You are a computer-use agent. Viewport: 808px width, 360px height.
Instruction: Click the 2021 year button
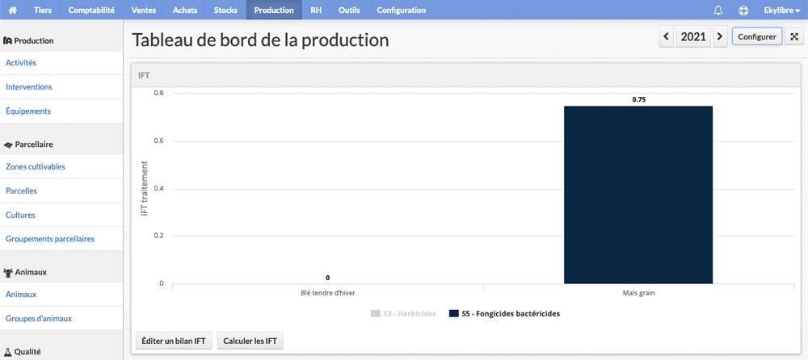pos(693,36)
